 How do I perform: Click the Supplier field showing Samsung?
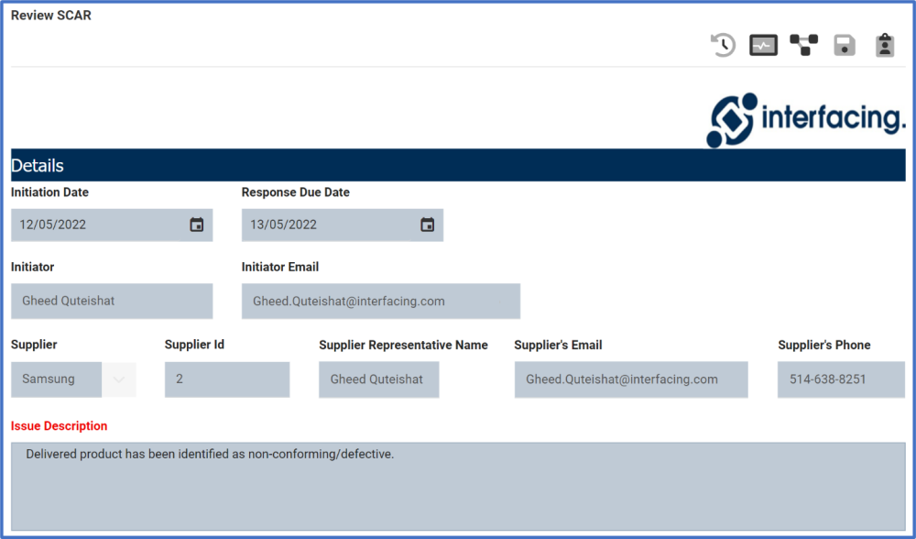click(x=57, y=379)
